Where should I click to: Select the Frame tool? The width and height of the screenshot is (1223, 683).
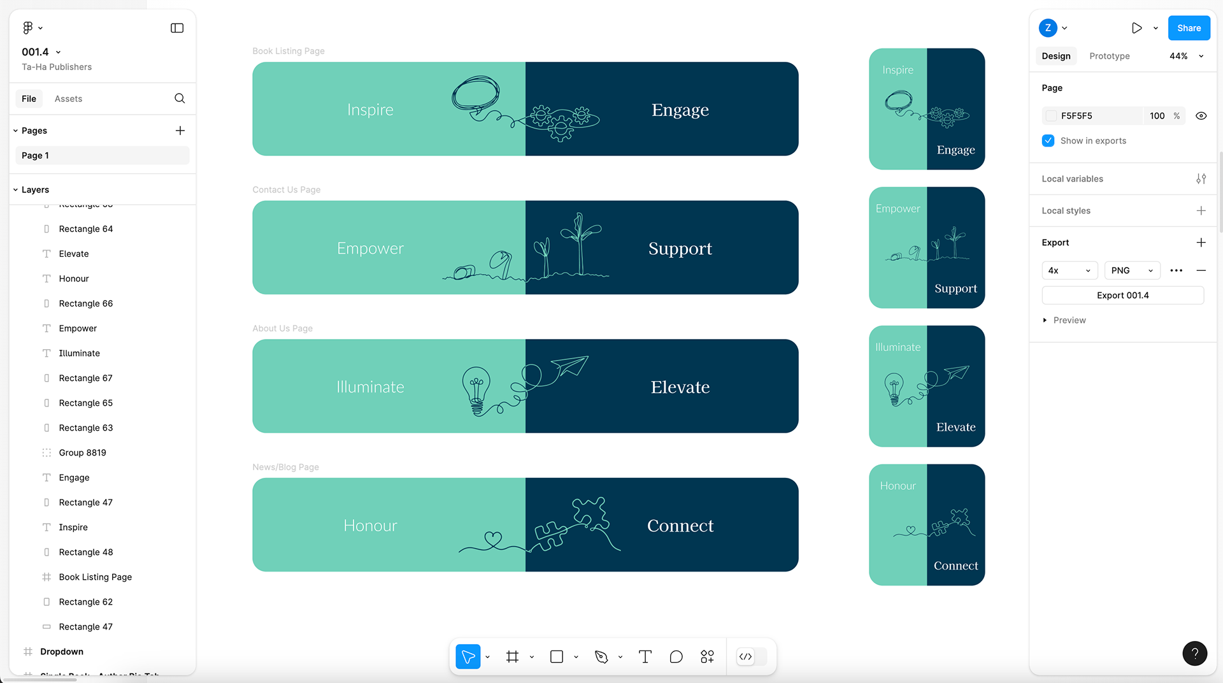coord(512,656)
